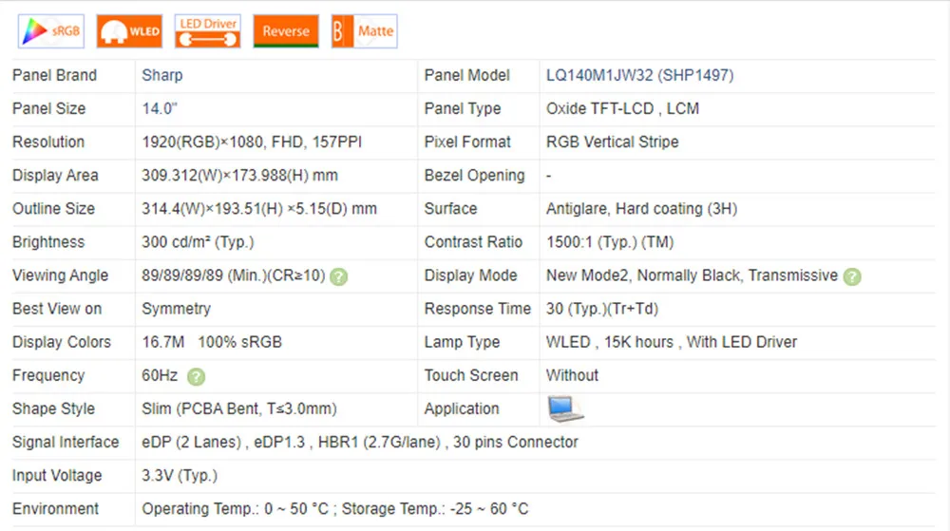Select the 60Hz frequency value
Screen dimensions: 950x531
pos(160,375)
